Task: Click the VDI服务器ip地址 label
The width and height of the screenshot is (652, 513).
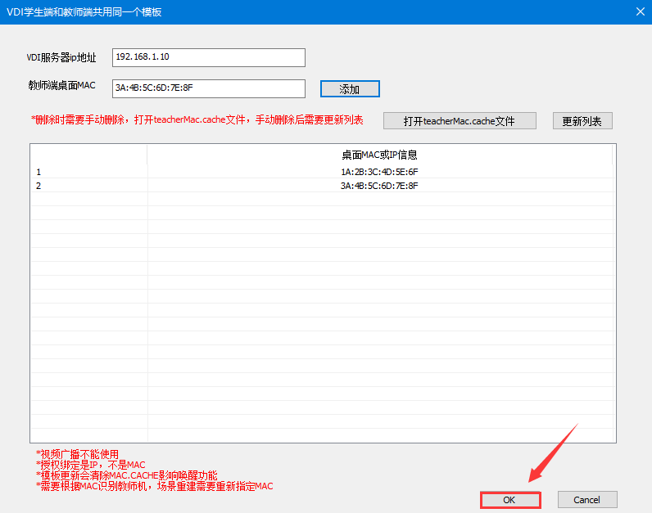Action: click(61, 57)
